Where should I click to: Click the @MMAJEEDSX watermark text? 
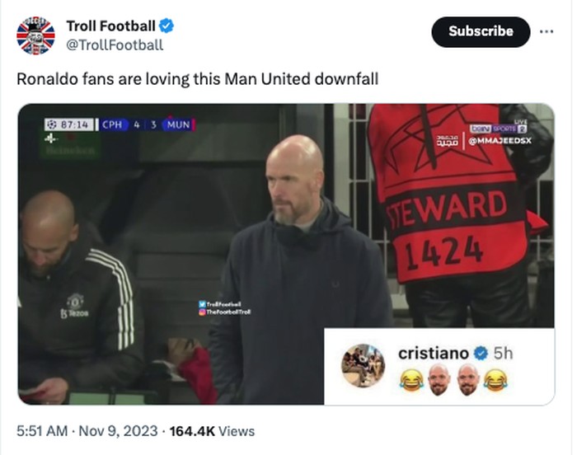(x=500, y=141)
